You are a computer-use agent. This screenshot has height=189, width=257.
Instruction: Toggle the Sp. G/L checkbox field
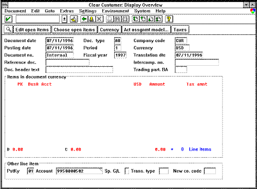tap(127, 171)
